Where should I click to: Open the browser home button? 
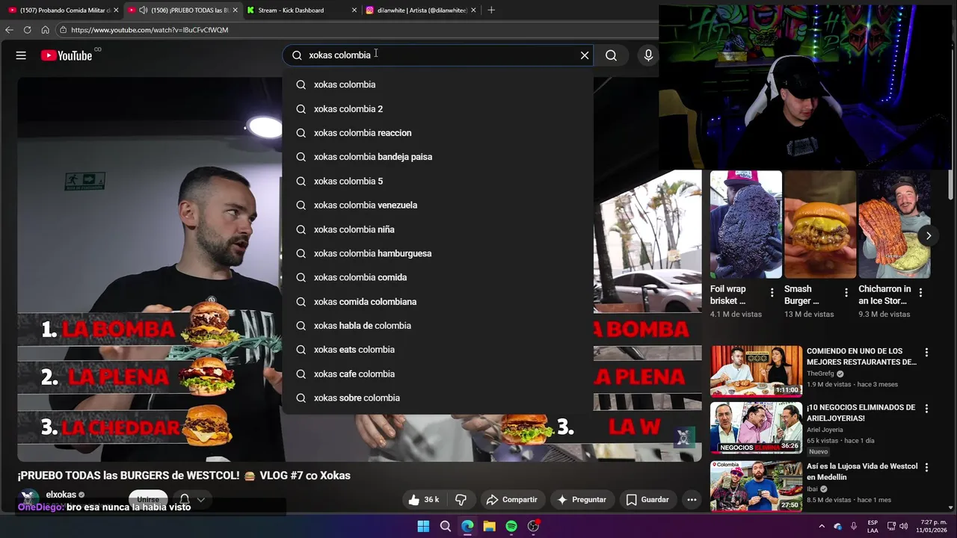point(45,30)
